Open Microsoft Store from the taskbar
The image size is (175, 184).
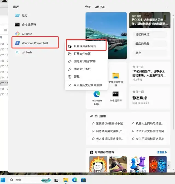(83, 180)
